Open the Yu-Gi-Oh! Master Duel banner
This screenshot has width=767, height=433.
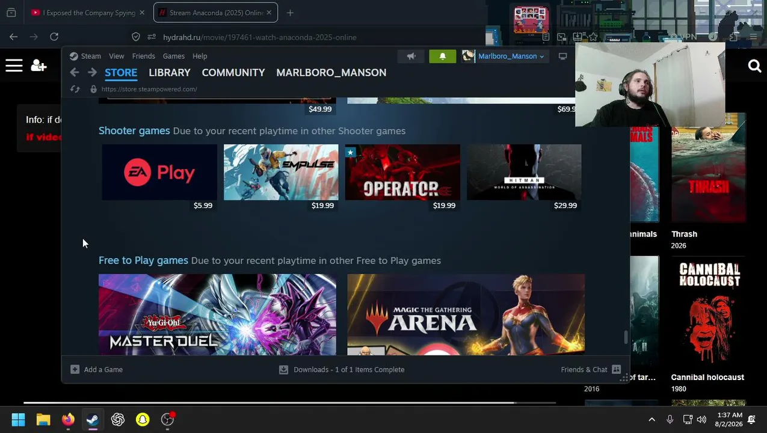tap(217, 315)
